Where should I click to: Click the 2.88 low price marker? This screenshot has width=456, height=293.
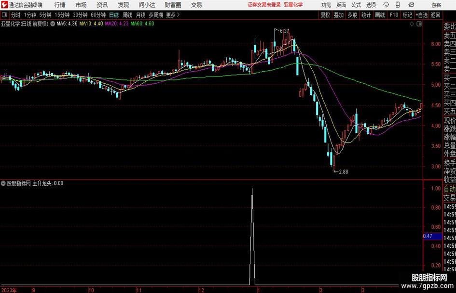(344, 172)
